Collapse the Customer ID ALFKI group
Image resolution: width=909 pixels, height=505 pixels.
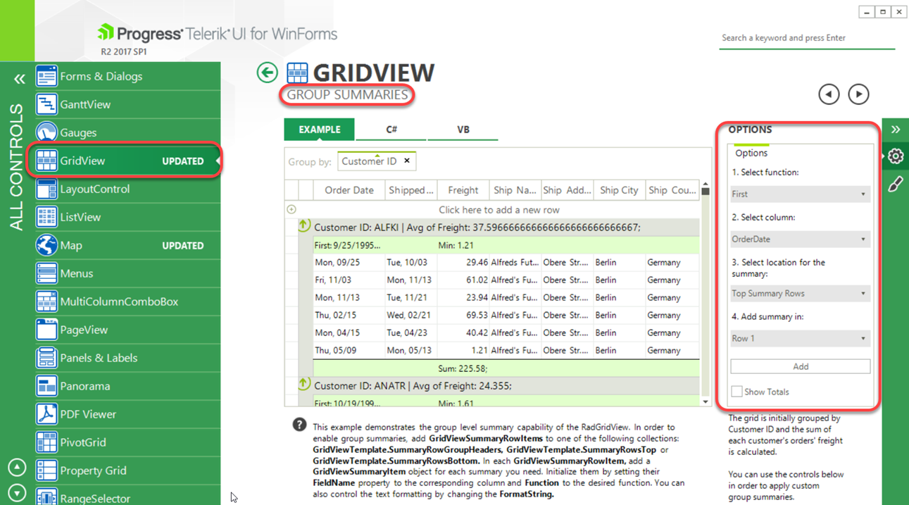click(303, 226)
